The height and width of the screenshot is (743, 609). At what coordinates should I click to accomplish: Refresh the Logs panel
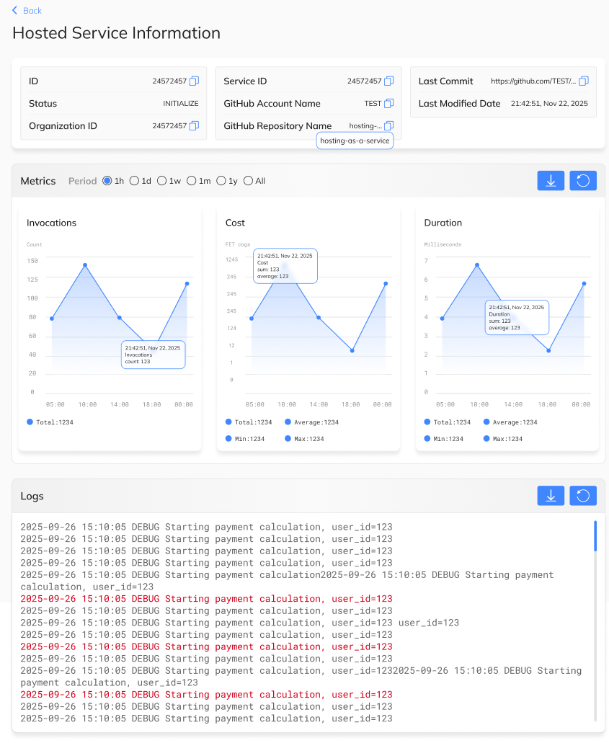582,496
